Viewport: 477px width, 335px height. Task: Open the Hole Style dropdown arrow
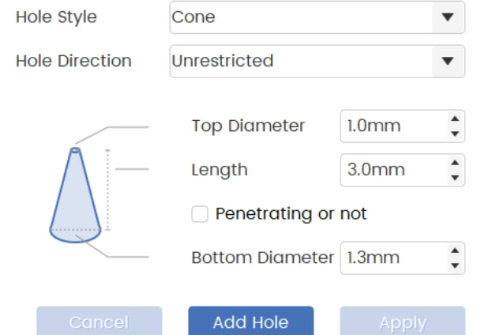tap(448, 17)
